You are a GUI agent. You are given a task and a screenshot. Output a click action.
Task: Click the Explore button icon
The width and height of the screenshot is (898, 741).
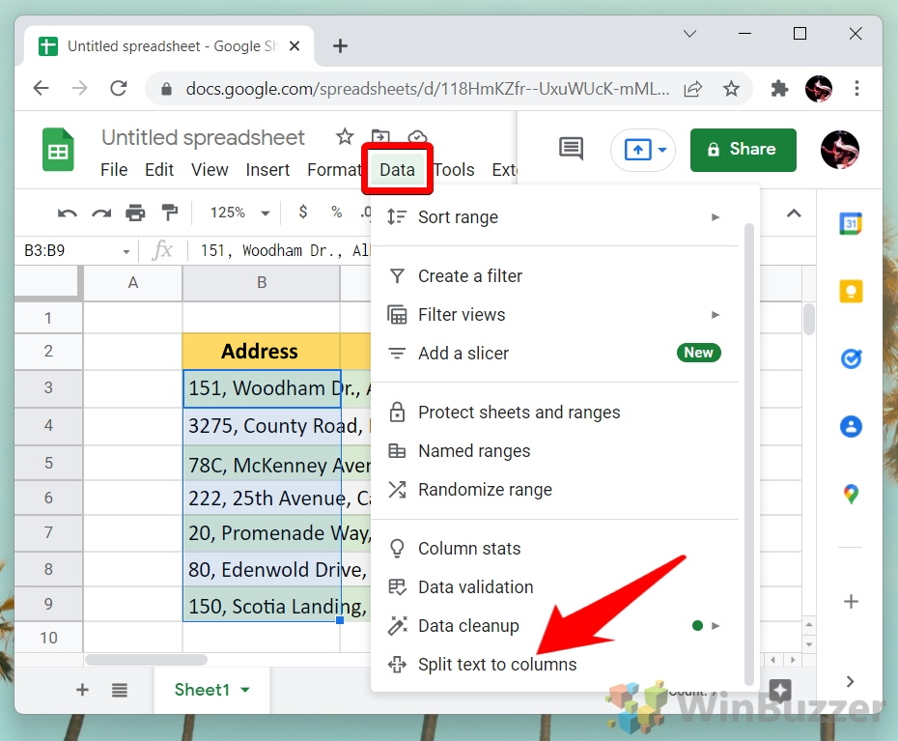[779, 691]
